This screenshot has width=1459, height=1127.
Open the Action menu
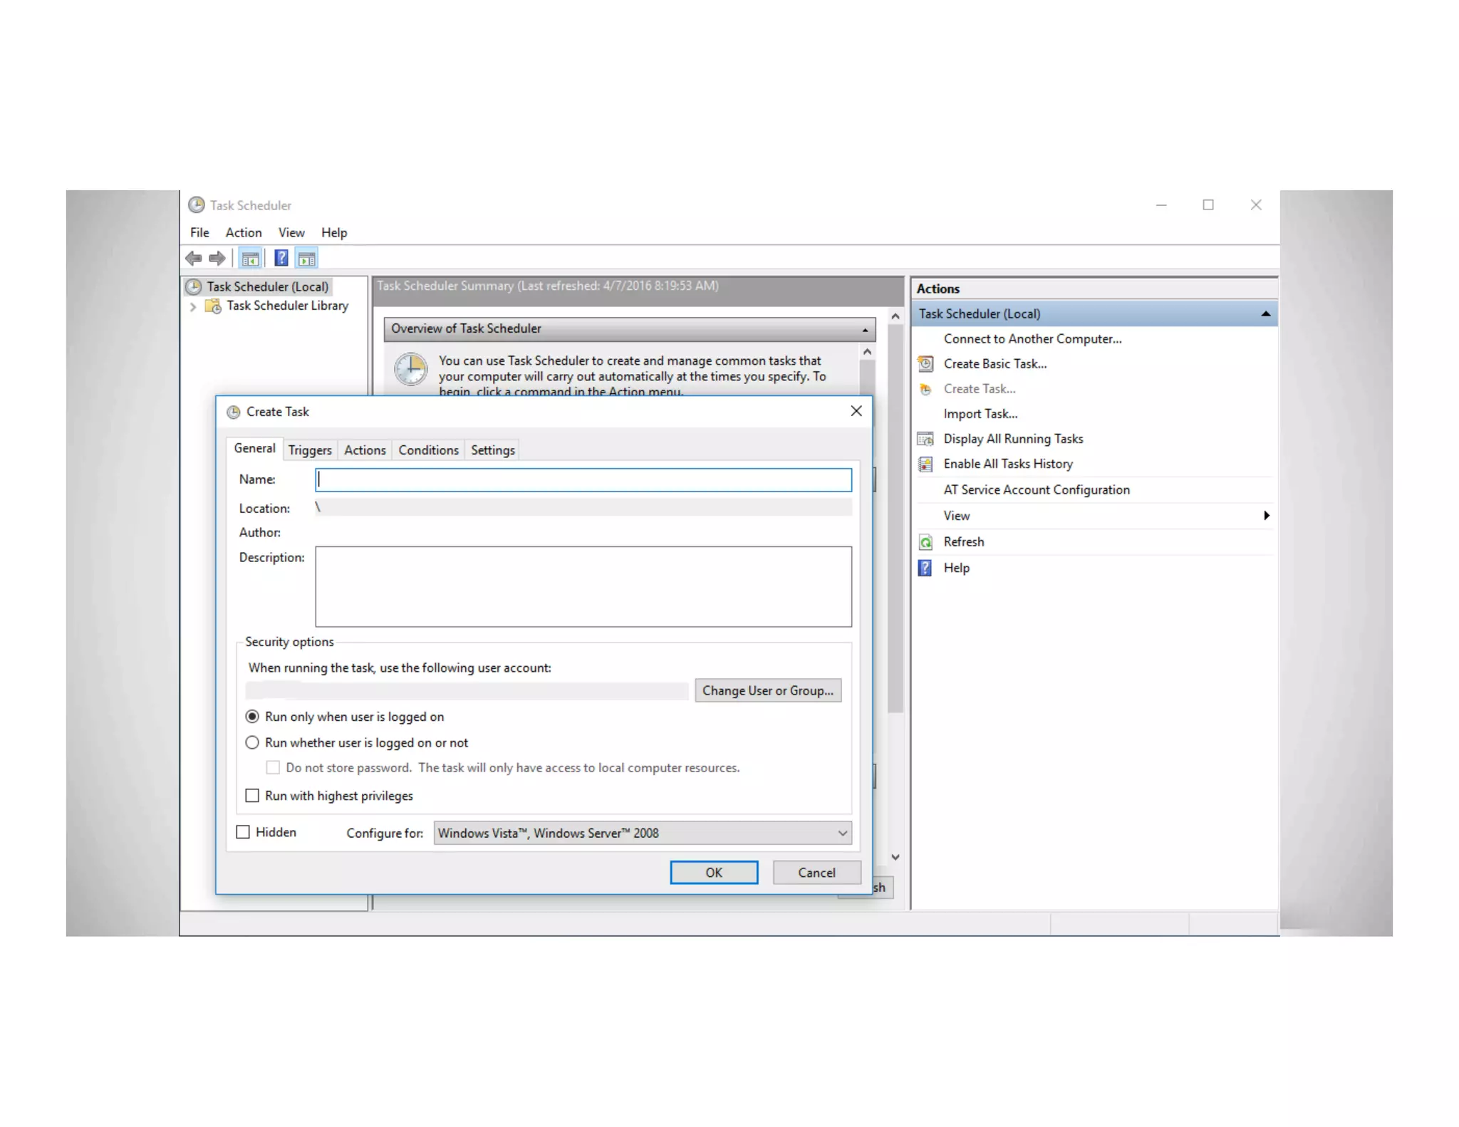pos(243,233)
